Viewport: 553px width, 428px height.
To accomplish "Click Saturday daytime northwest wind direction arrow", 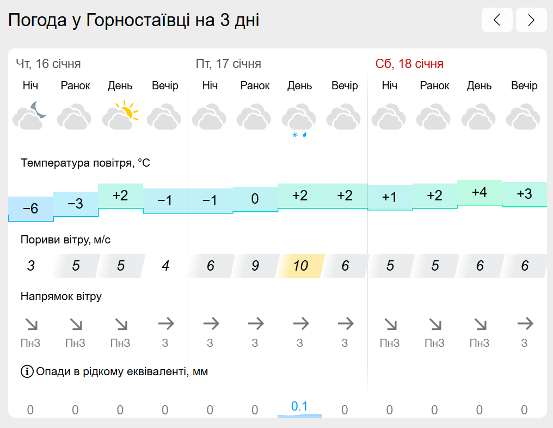I will [480, 325].
